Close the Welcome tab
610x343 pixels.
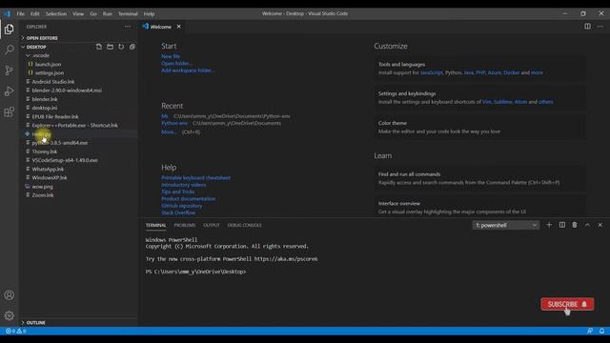pyautogui.click(x=178, y=27)
